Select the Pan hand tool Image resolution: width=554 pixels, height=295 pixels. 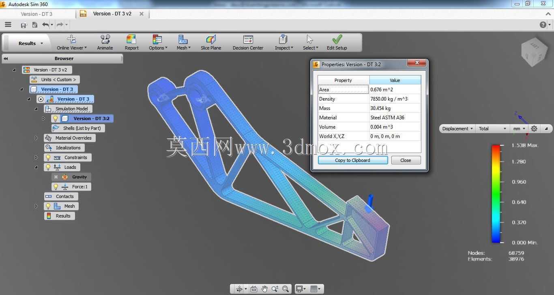tap(264, 289)
